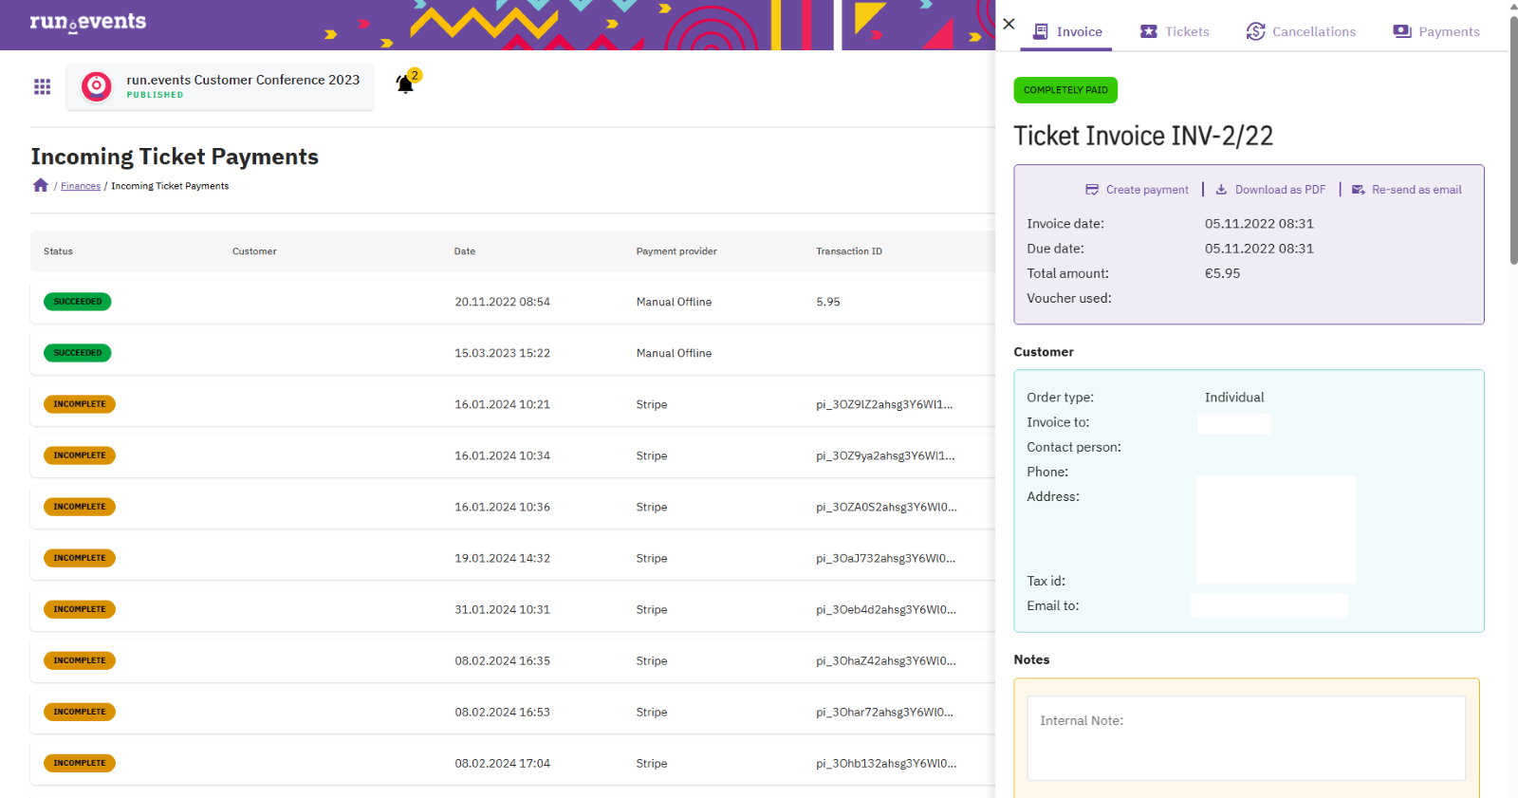This screenshot has height=798, width=1518.
Task: Click the side panel vertical scrollbar
Action: pyautogui.click(x=1513, y=139)
